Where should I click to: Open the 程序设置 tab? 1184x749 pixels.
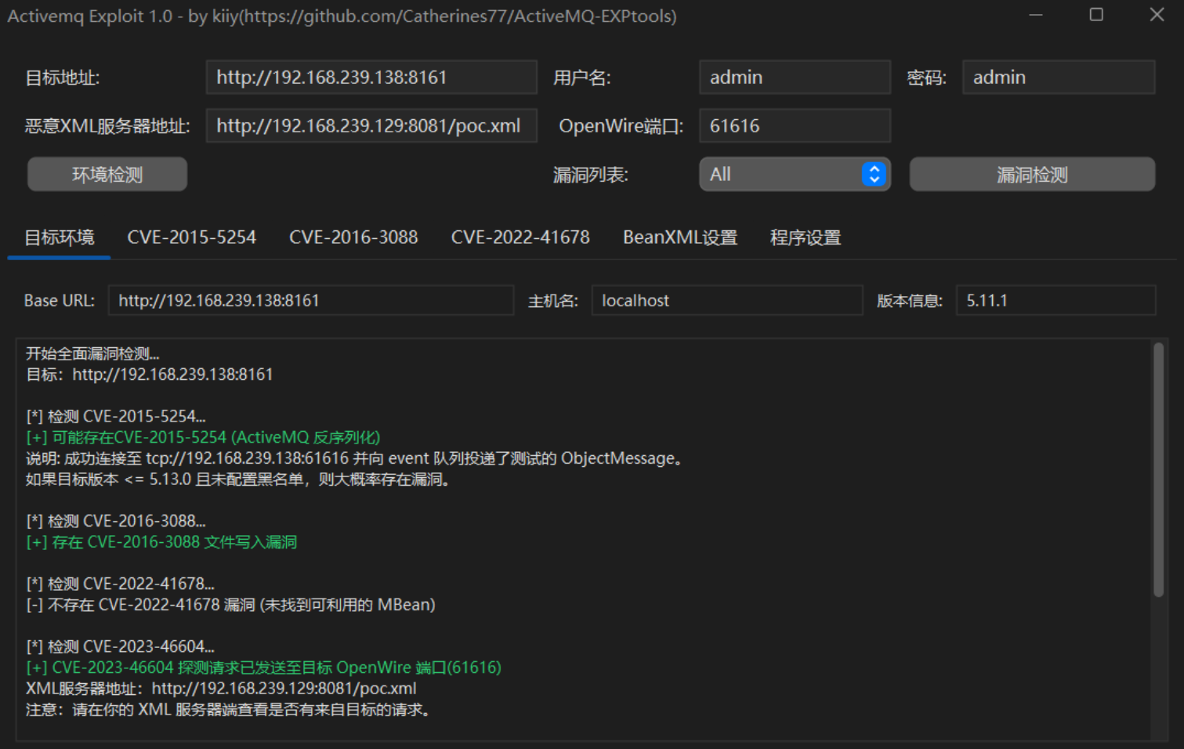tap(806, 237)
